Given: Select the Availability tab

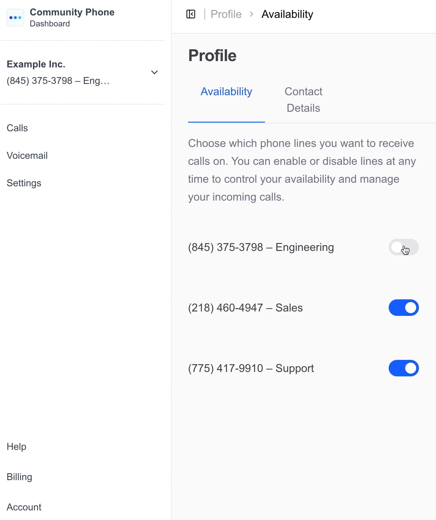Looking at the screenshot, I should click(x=226, y=92).
